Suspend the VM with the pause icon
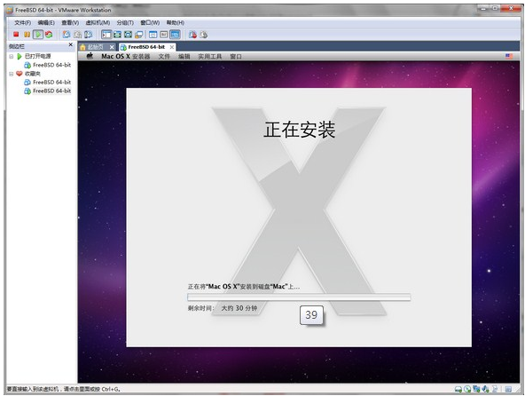This screenshot has width=525, height=396. 27,35
